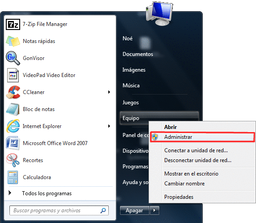Click the Bloc de notas label
256x223 pixels.
click(38, 109)
